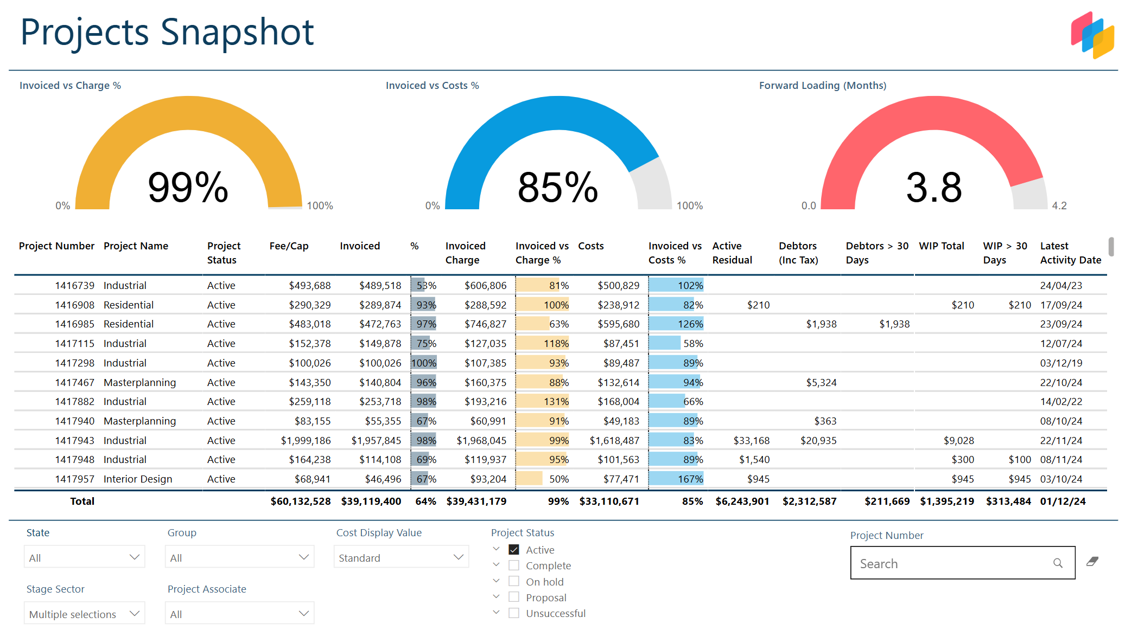Clear the Project Number filter using the eraser icon
Image resolution: width=1125 pixels, height=630 pixels.
tap(1092, 562)
